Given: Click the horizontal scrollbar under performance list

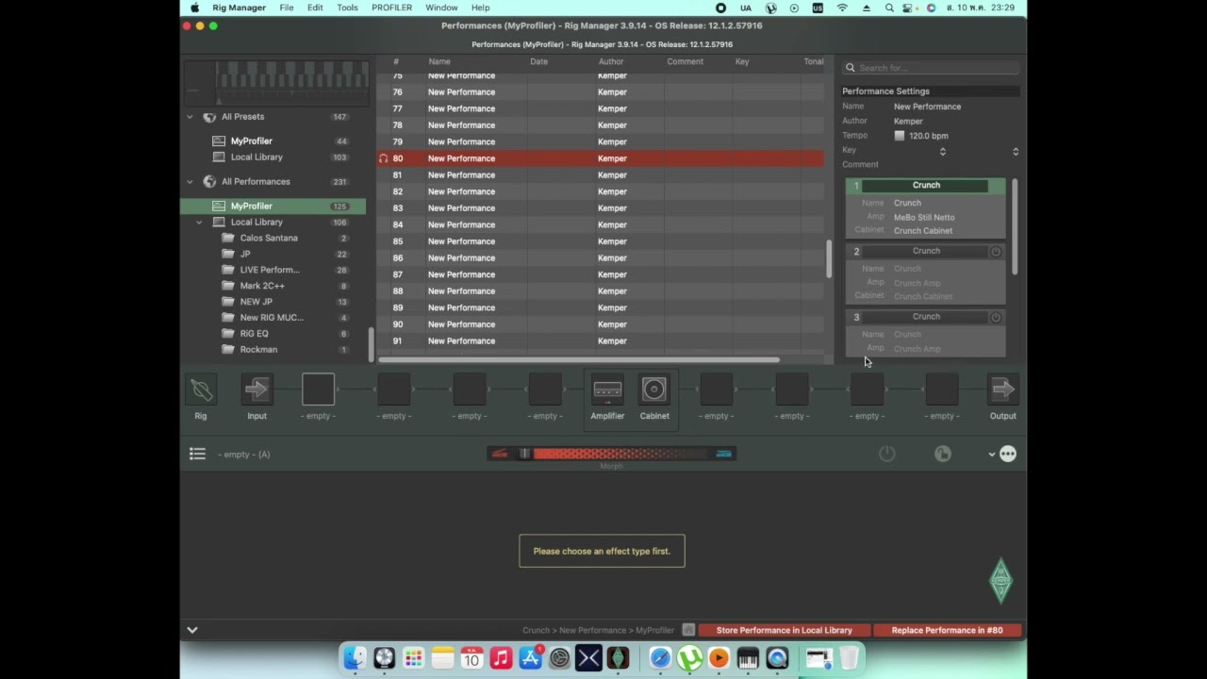Looking at the screenshot, I should 579,360.
